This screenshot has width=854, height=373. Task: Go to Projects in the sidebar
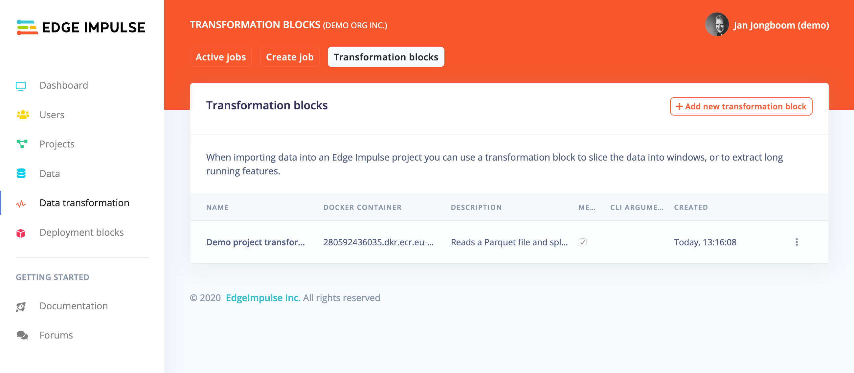click(57, 144)
